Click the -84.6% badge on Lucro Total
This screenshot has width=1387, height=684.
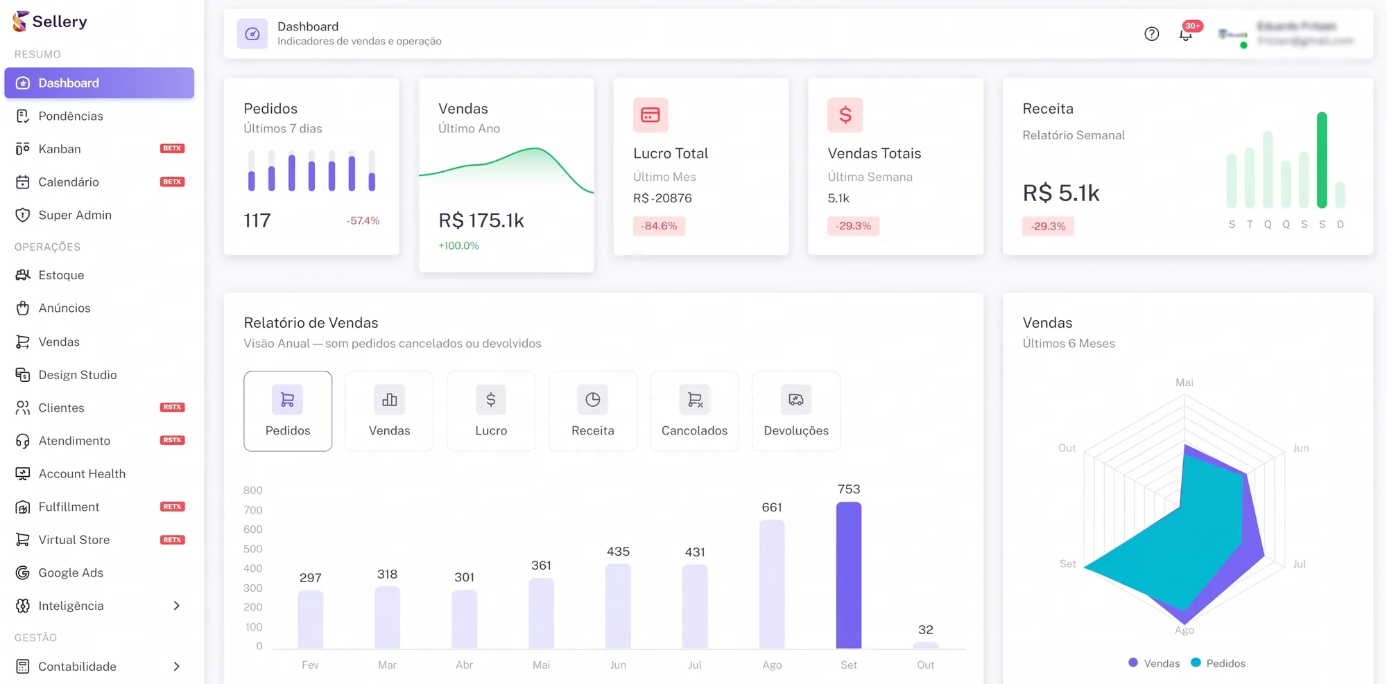point(659,226)
